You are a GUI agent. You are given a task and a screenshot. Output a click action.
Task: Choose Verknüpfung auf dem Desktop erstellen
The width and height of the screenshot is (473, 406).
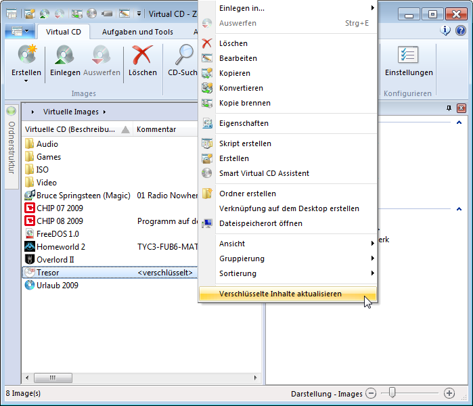tap(288, 208)
